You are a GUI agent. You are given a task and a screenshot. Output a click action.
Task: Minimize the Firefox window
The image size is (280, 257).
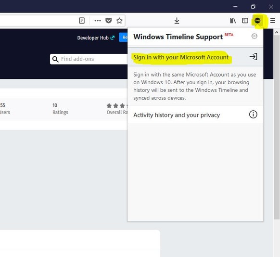[235, 7]
